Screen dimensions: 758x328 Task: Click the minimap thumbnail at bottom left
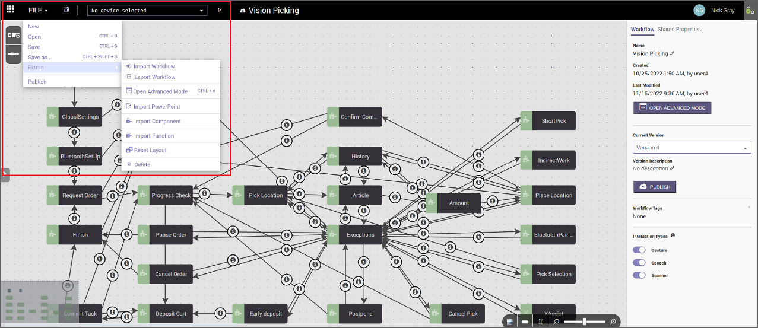[39, 302]
